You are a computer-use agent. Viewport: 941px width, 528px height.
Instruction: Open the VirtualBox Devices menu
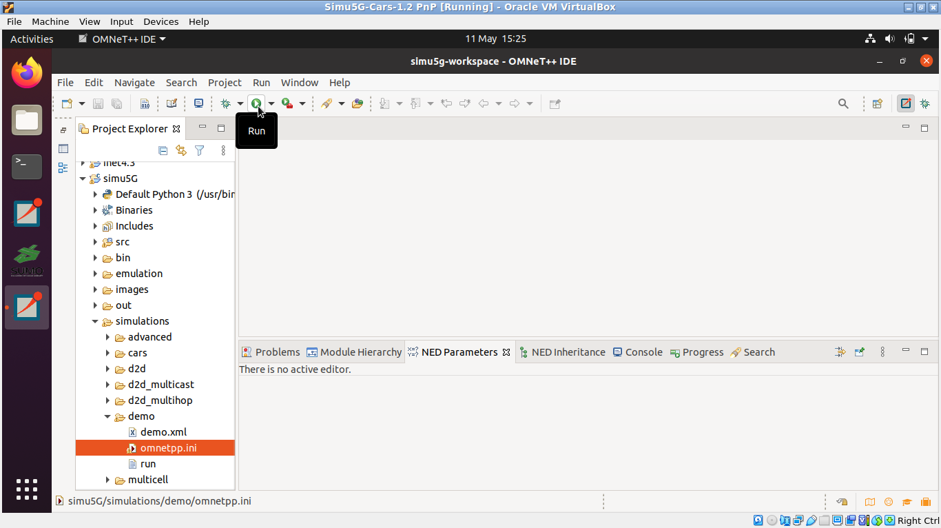pos(161,21)
